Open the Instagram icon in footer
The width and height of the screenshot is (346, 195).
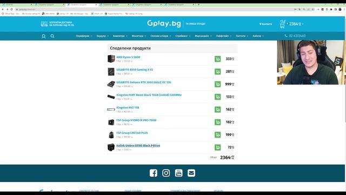click(166, 173)
